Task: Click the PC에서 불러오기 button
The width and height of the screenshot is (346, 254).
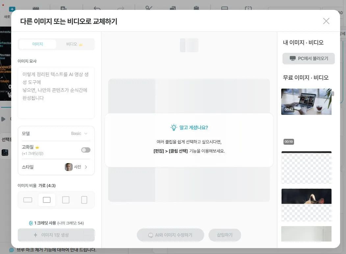Action: click(x=309, y=59)
